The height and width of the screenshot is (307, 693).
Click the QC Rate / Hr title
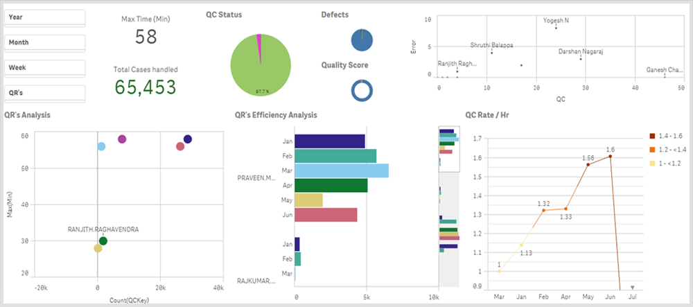(486, 115)
